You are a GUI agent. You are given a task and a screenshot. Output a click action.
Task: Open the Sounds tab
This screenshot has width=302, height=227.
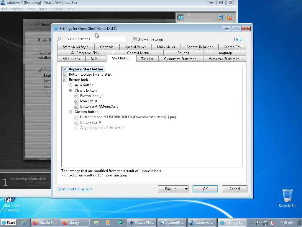pos(183,53)
